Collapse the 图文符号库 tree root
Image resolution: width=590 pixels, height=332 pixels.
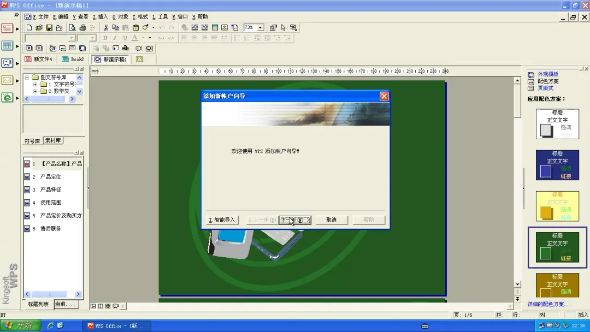tap(27, 77)
